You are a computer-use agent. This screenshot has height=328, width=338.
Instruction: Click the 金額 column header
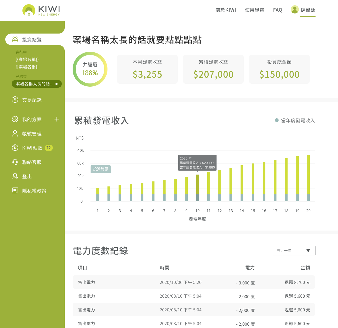(305, 268)
